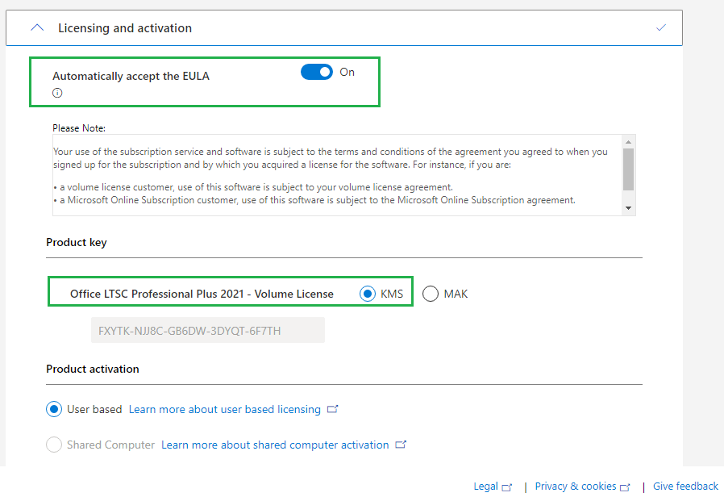Toggle off Automatically accept the EULA switch
This screenshot has width=724, height=497.
317,72
